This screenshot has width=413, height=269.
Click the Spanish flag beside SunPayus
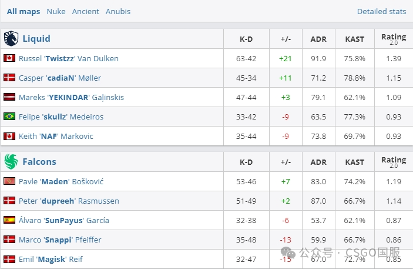[9, 220]
